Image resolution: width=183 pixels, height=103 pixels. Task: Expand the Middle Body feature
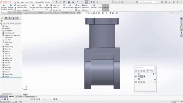1,47
